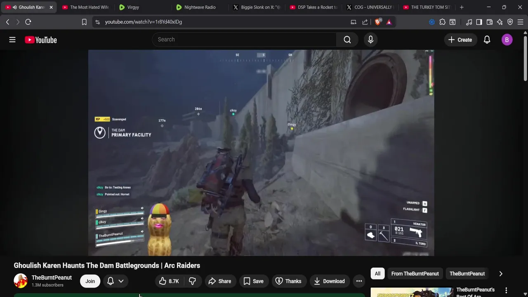Click the page vertical scrollbar
528x297 pixels.
click(x=525, y=58)
